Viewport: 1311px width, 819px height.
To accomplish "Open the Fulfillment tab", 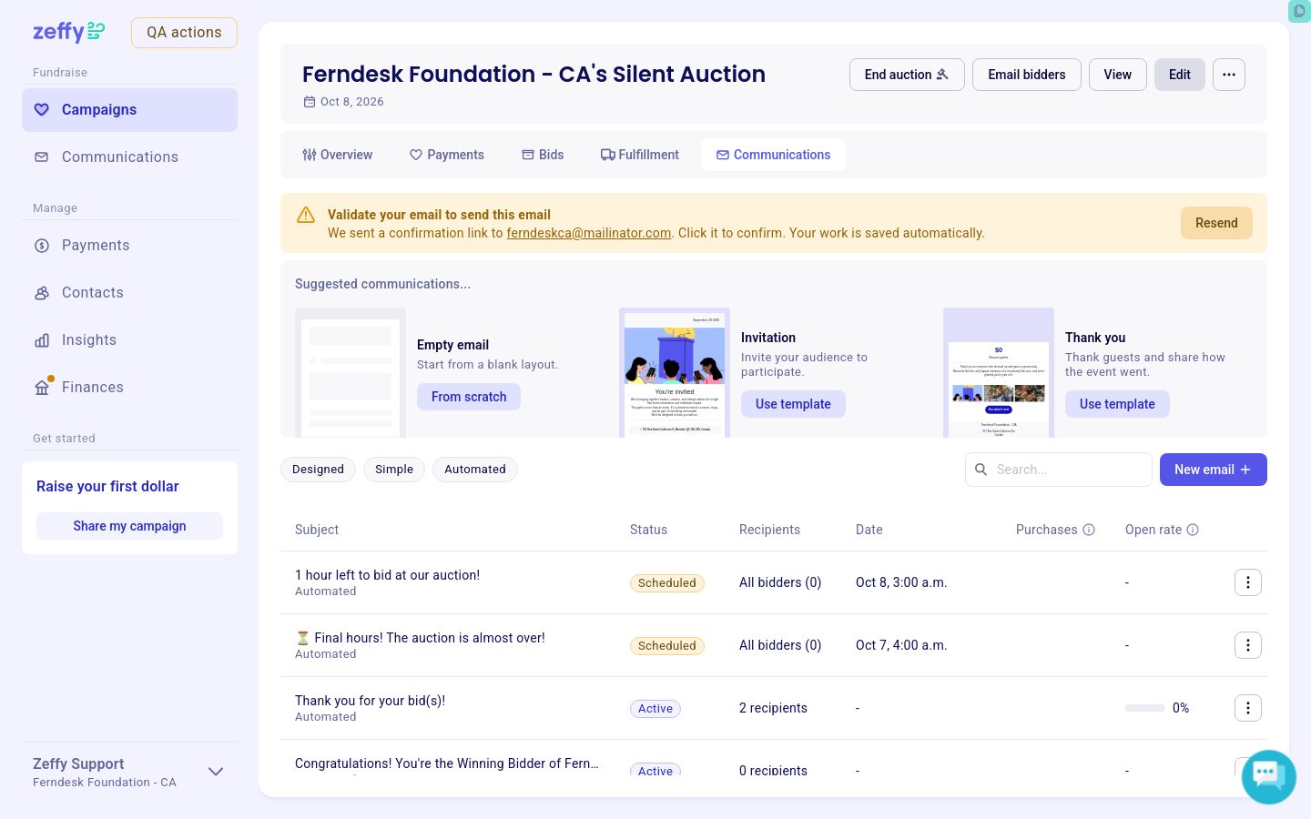I will (x=640, y=155).
